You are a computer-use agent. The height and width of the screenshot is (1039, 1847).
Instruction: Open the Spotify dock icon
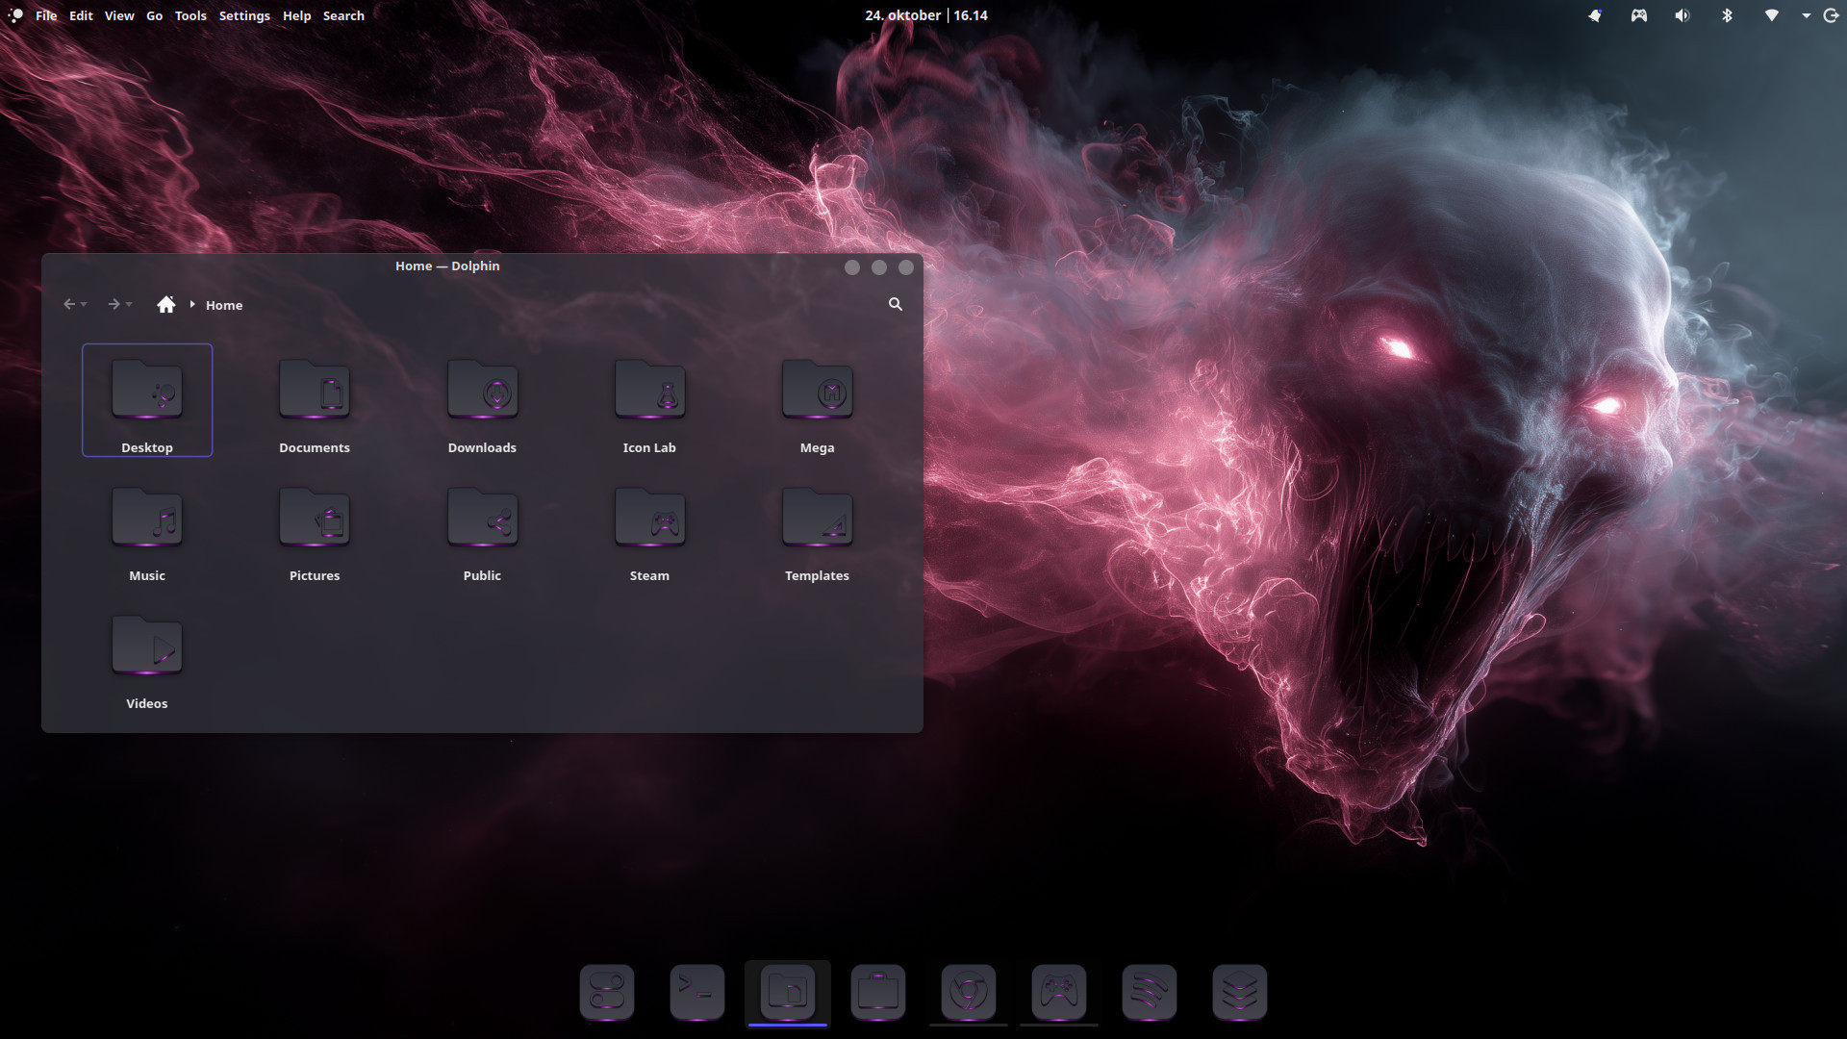point(1149,991)
